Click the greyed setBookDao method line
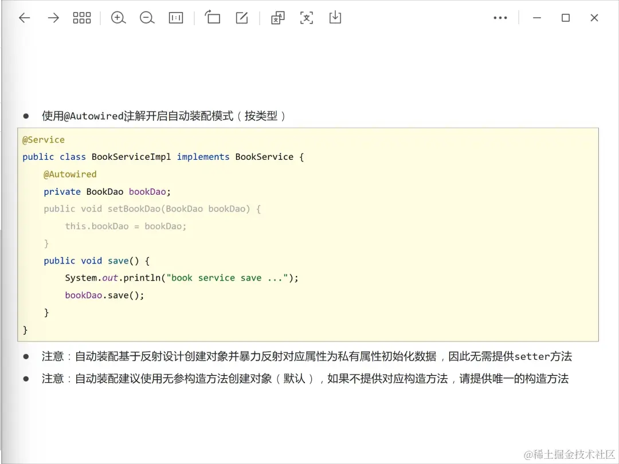This screenshot has width=619, height=464. click(x=152, y=209)
